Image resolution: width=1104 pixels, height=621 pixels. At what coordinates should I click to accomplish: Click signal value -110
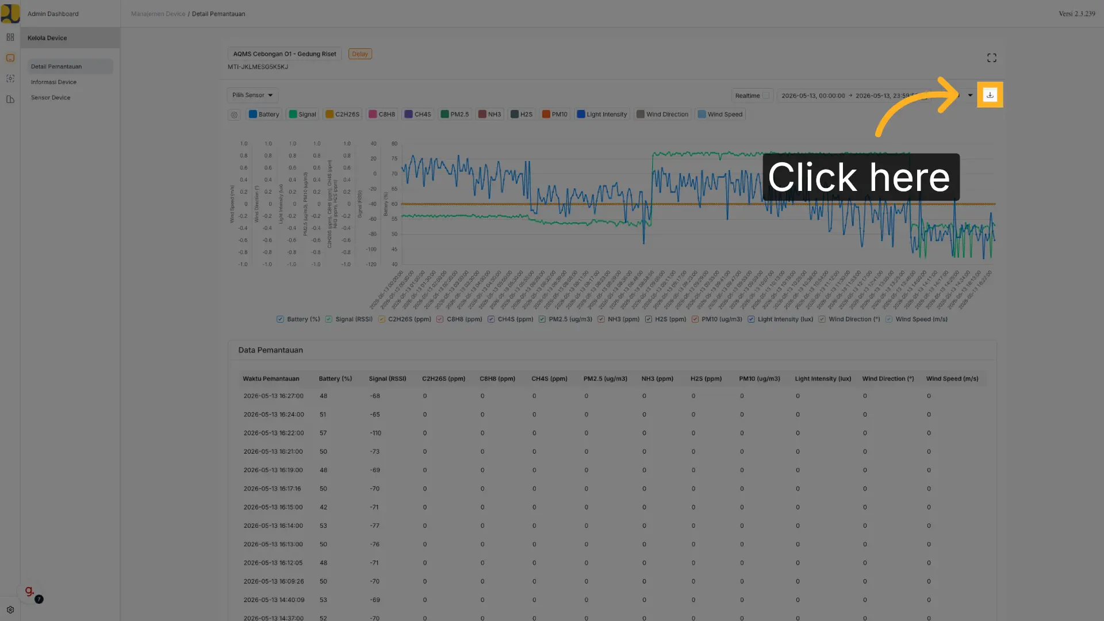click(375, 433)
